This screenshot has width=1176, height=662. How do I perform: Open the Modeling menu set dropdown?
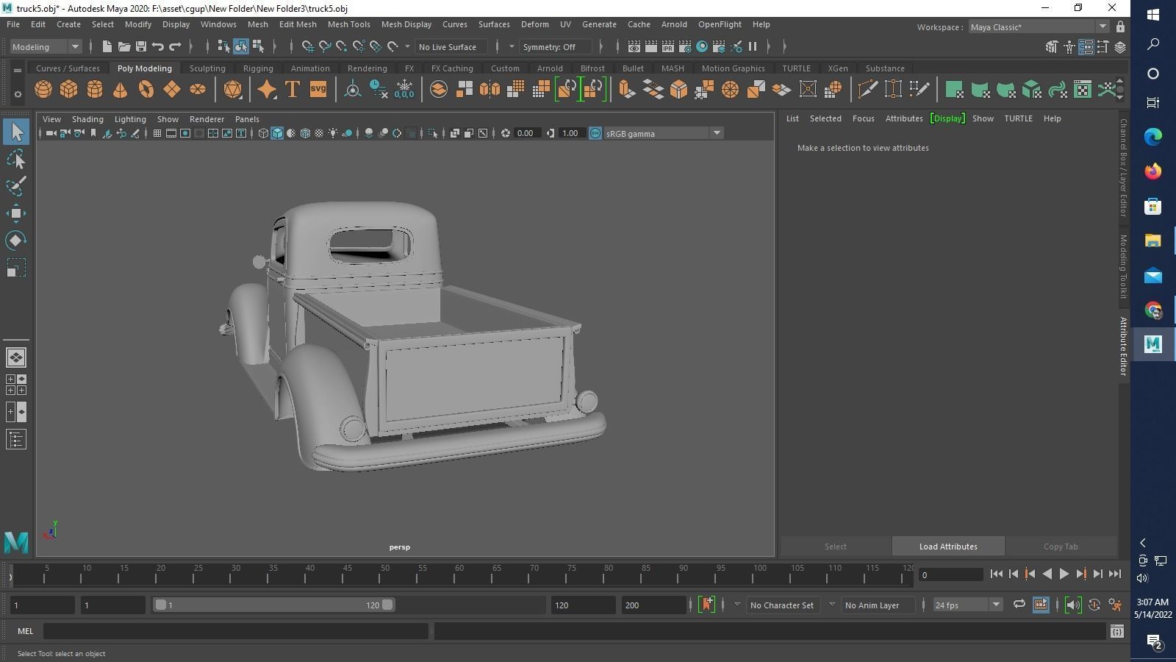pyautogui.click(x=46, y=47)
